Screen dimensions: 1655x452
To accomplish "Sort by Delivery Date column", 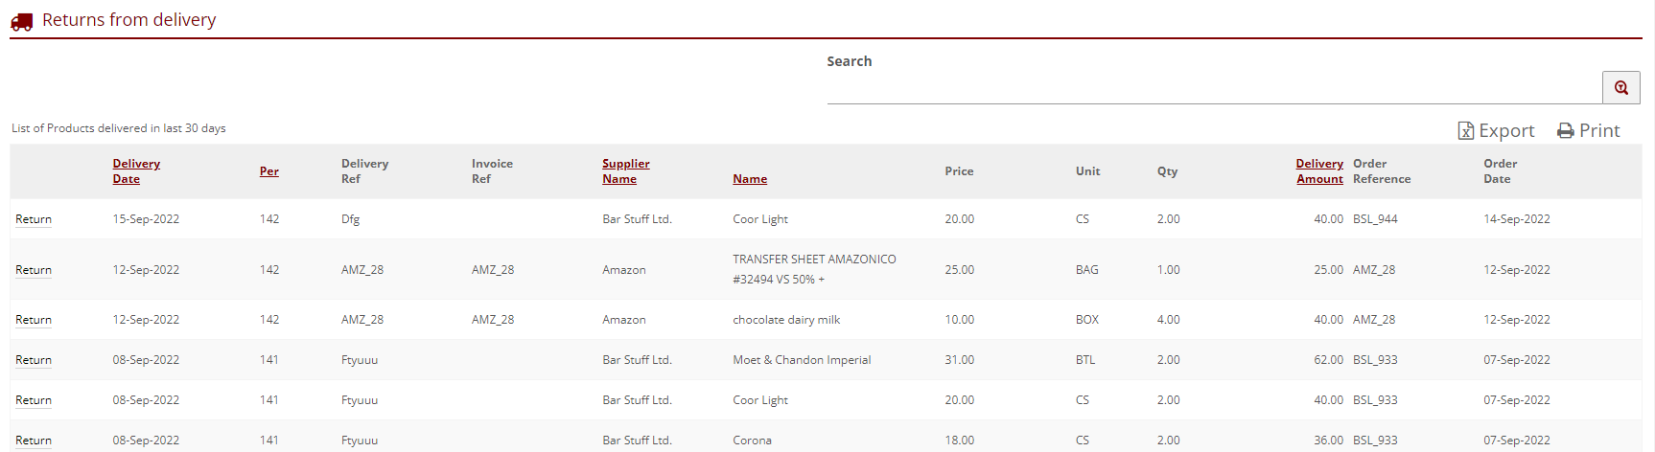I will point(136,171).
